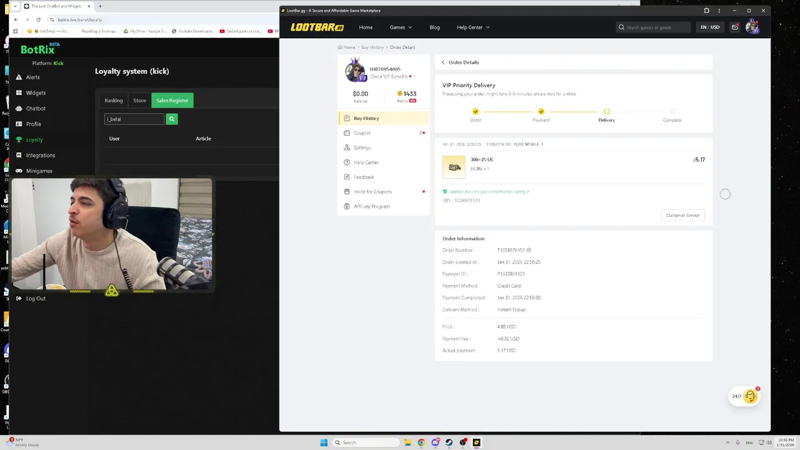Open Chrome from the taskbar
This screenshot has height=450, width=800.
tap(421, 442)
